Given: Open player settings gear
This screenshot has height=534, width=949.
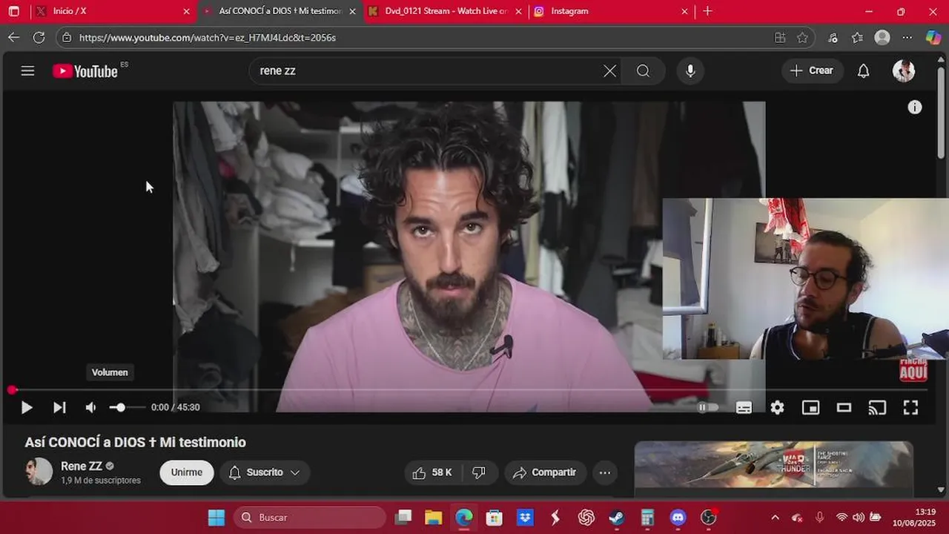Looking at the screenshot, I should coord(777,407).
